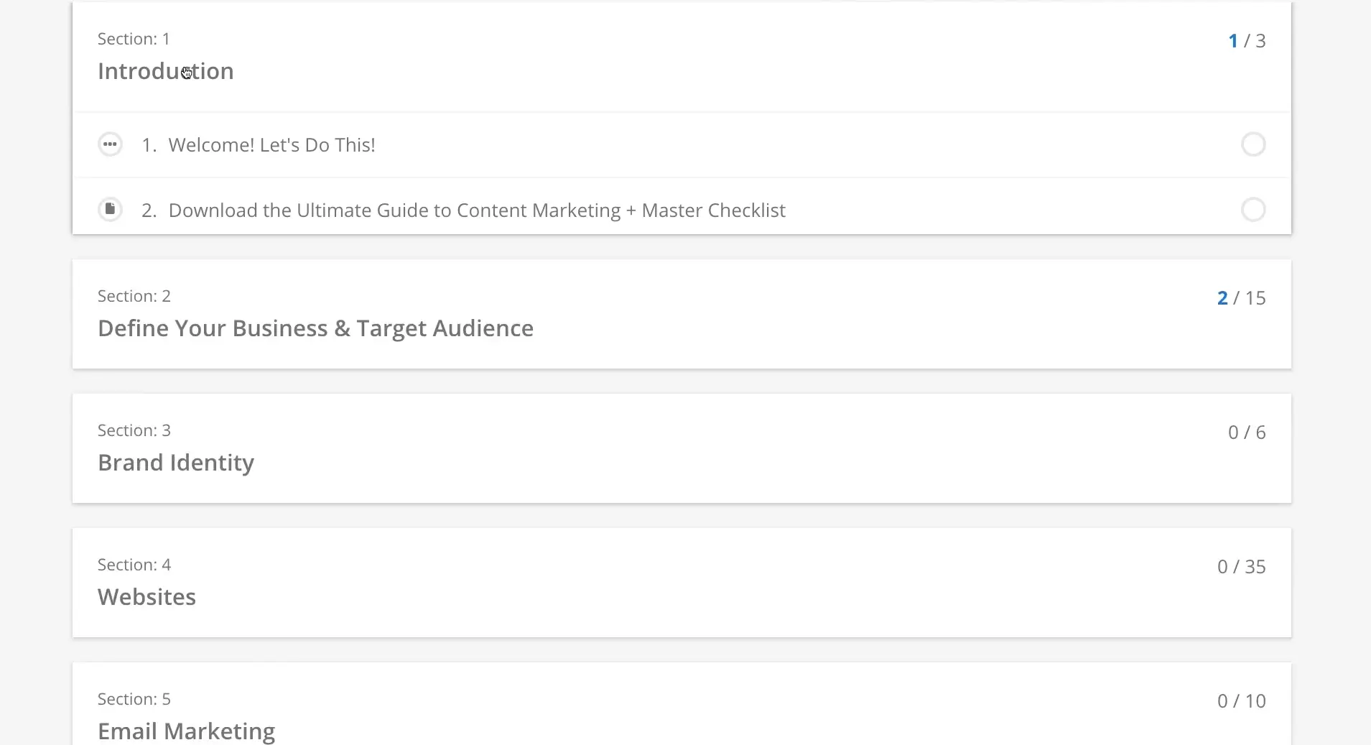Expand the Websites section
Viewport: 1371px width, 745px height.
[147, 597]
